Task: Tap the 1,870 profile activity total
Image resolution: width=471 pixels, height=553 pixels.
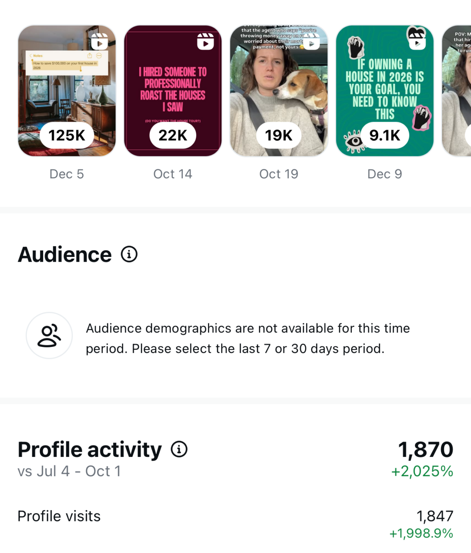Action: point(425,449)
